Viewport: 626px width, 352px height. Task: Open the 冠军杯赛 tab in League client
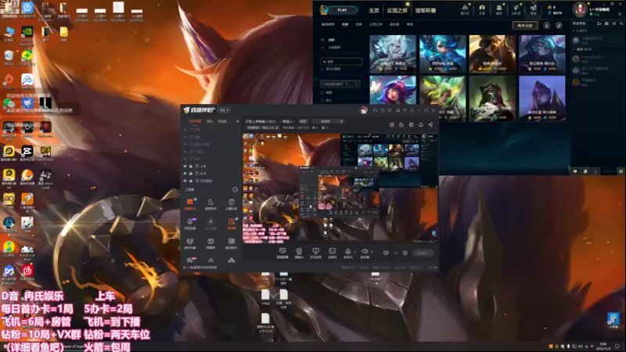(426, 10)
